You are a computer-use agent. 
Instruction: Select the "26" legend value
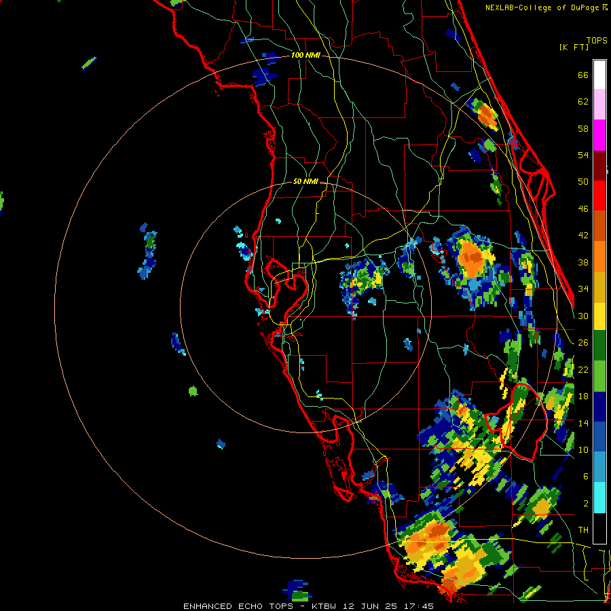click(583, 343)
